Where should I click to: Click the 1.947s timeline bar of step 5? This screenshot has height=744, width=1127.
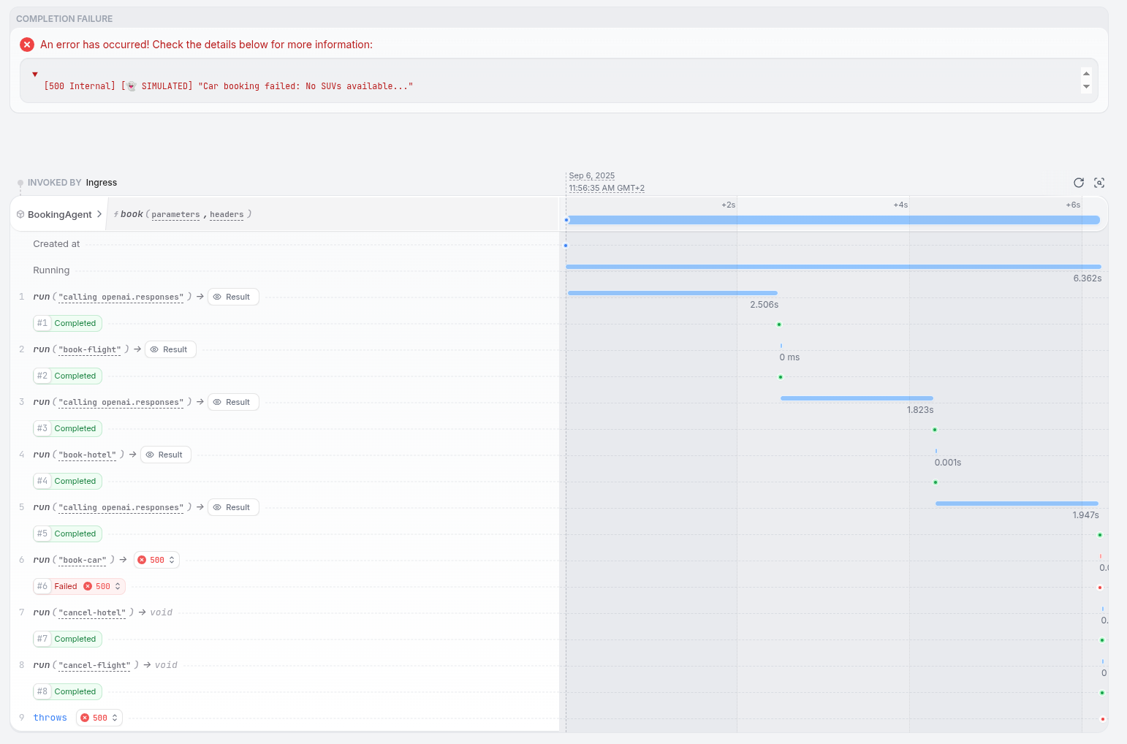pyautogui.click(x=1017, y=504)
